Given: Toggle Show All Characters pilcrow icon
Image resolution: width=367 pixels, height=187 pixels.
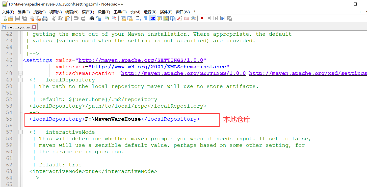Looking at the screenshot, I should coord(145,18).
